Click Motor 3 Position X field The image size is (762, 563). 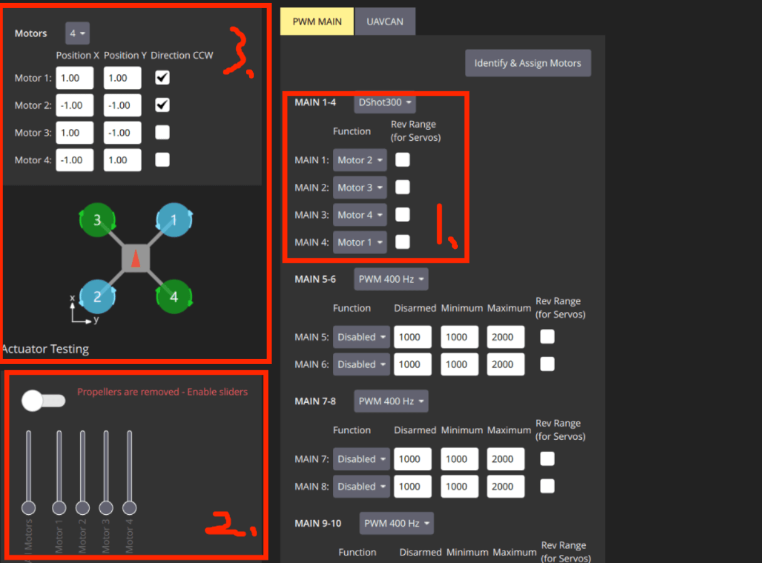point(74,133)
